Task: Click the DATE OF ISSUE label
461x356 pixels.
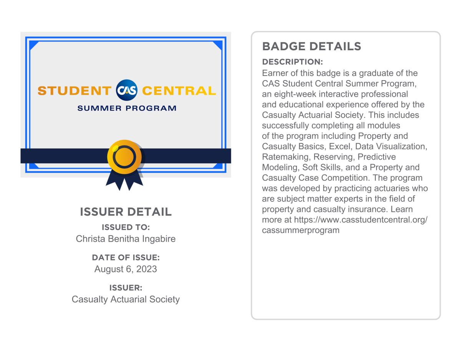Action: tap(126, 257)
